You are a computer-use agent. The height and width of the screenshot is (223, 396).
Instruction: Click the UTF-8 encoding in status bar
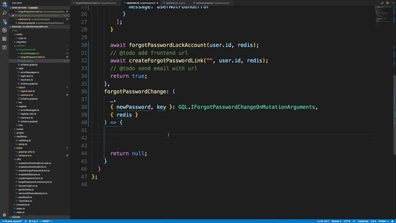(x=346, y=221)
